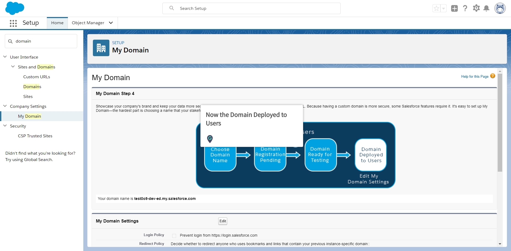Click the Domain Deployed to Users step box
The width and height of the screenshot is (511, 251).
click(370, 155)
